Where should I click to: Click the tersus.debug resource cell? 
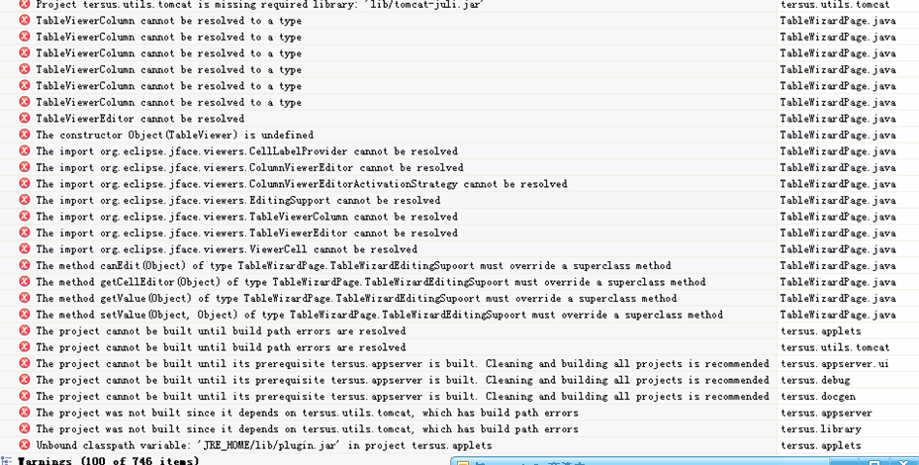pyautogui.click(x=815, y=380)
